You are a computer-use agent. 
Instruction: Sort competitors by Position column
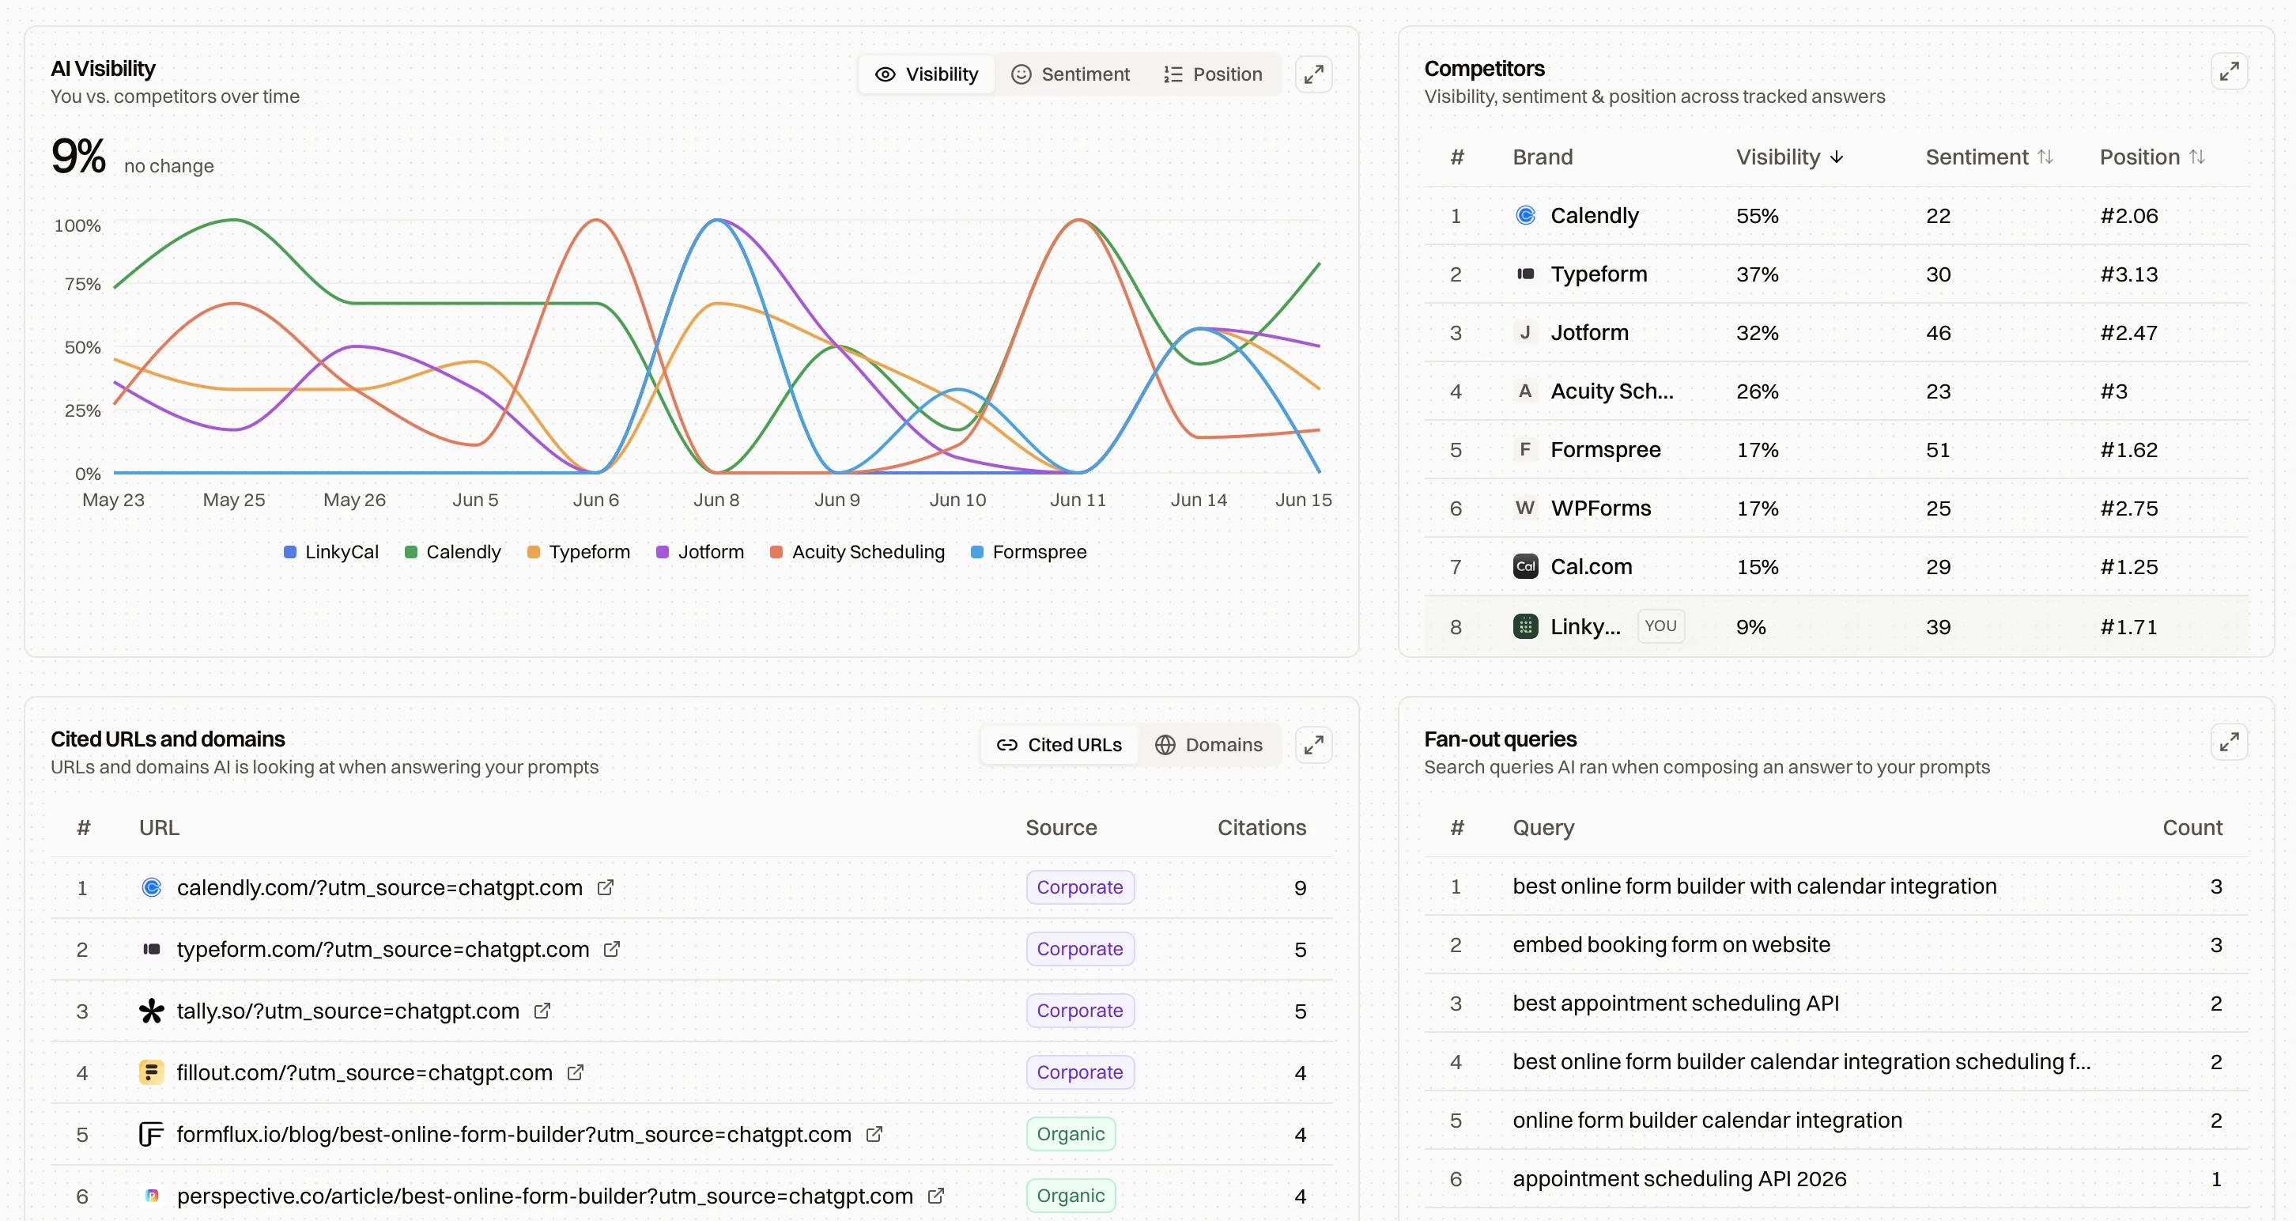2151,157
